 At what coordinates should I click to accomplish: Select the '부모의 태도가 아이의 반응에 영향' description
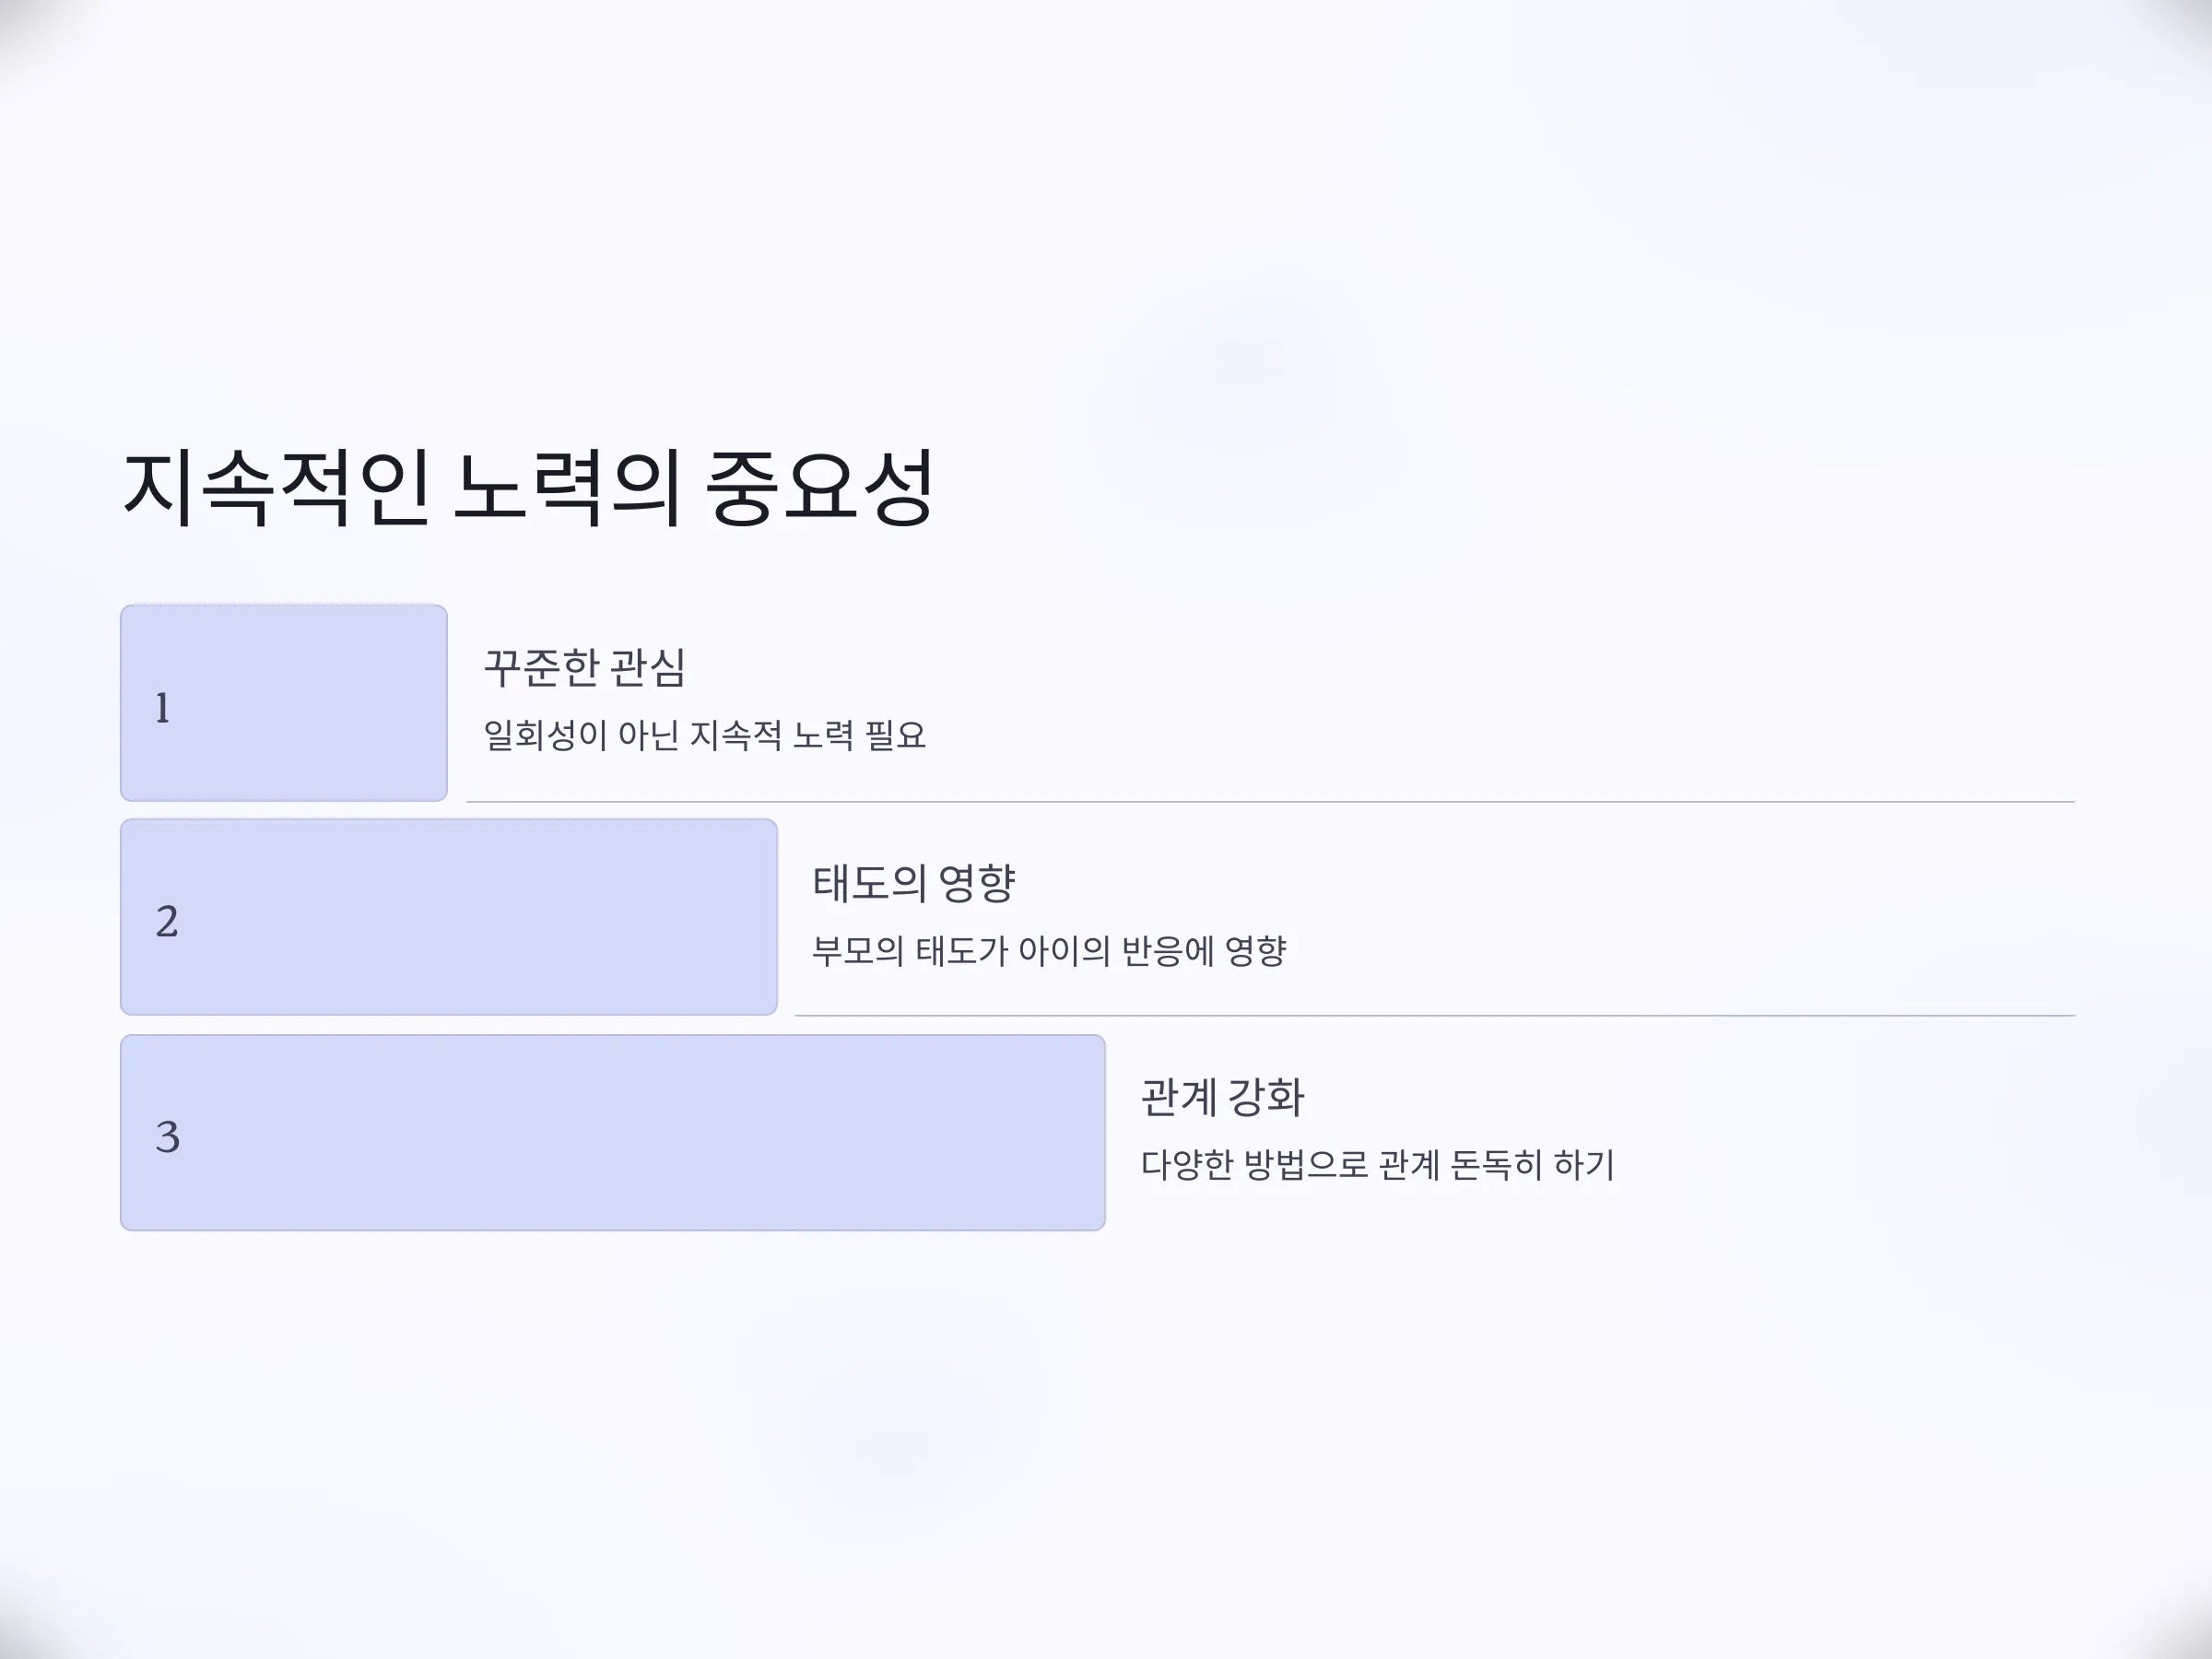1049,950
